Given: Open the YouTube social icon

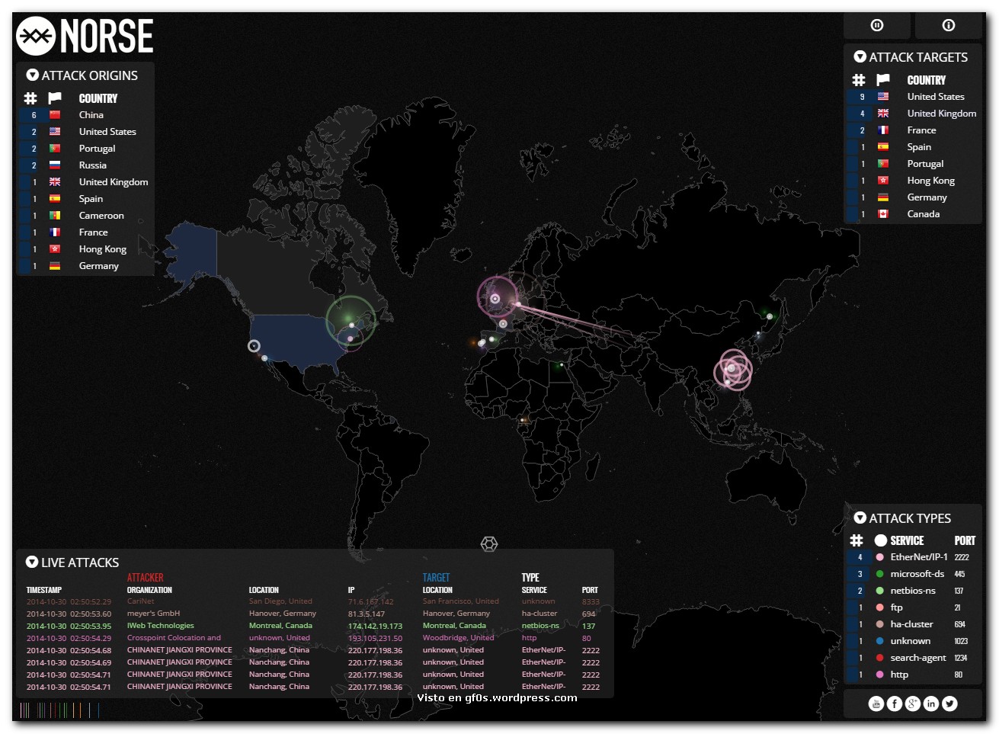Looking at the screenshot, I should click(876, 704).
